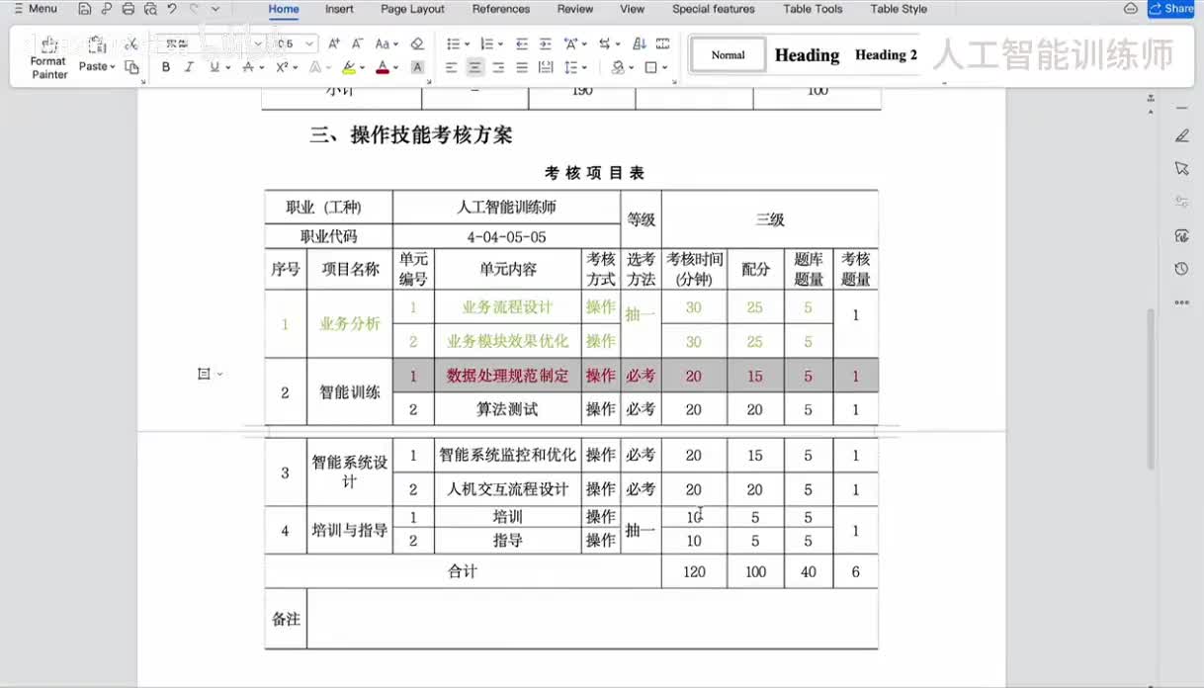Toggle underline formatting
Viewport: 1204px width, 688px height.
point(215,67)
